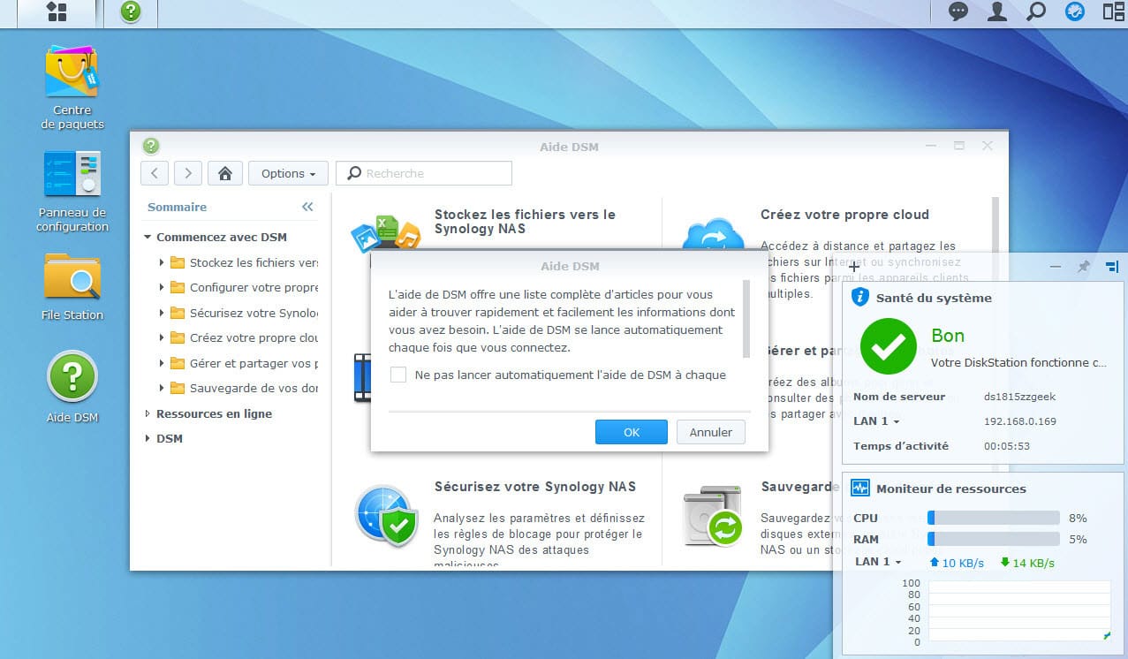Check Ne pas lancer automatiquement l'aide checkbox
Image resolution: width=1128 pixels, height=659 pixels.
398,375
